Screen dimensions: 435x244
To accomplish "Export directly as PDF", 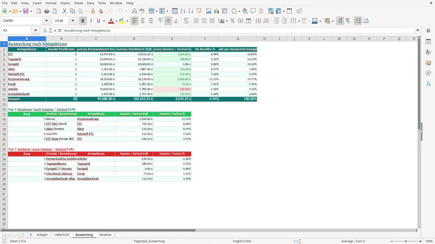I will pyautogui.click(x=38, y=11).
